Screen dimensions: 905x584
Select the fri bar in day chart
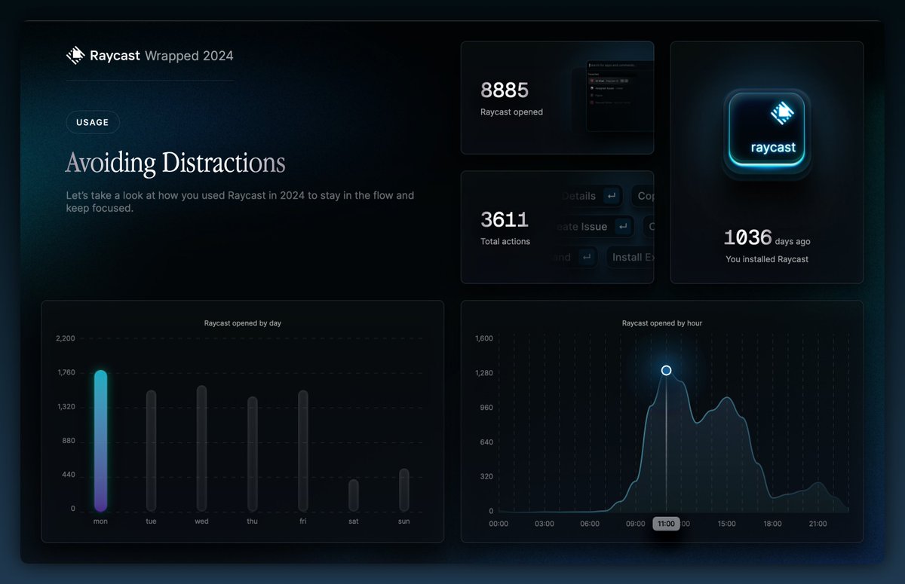[303, 451]
